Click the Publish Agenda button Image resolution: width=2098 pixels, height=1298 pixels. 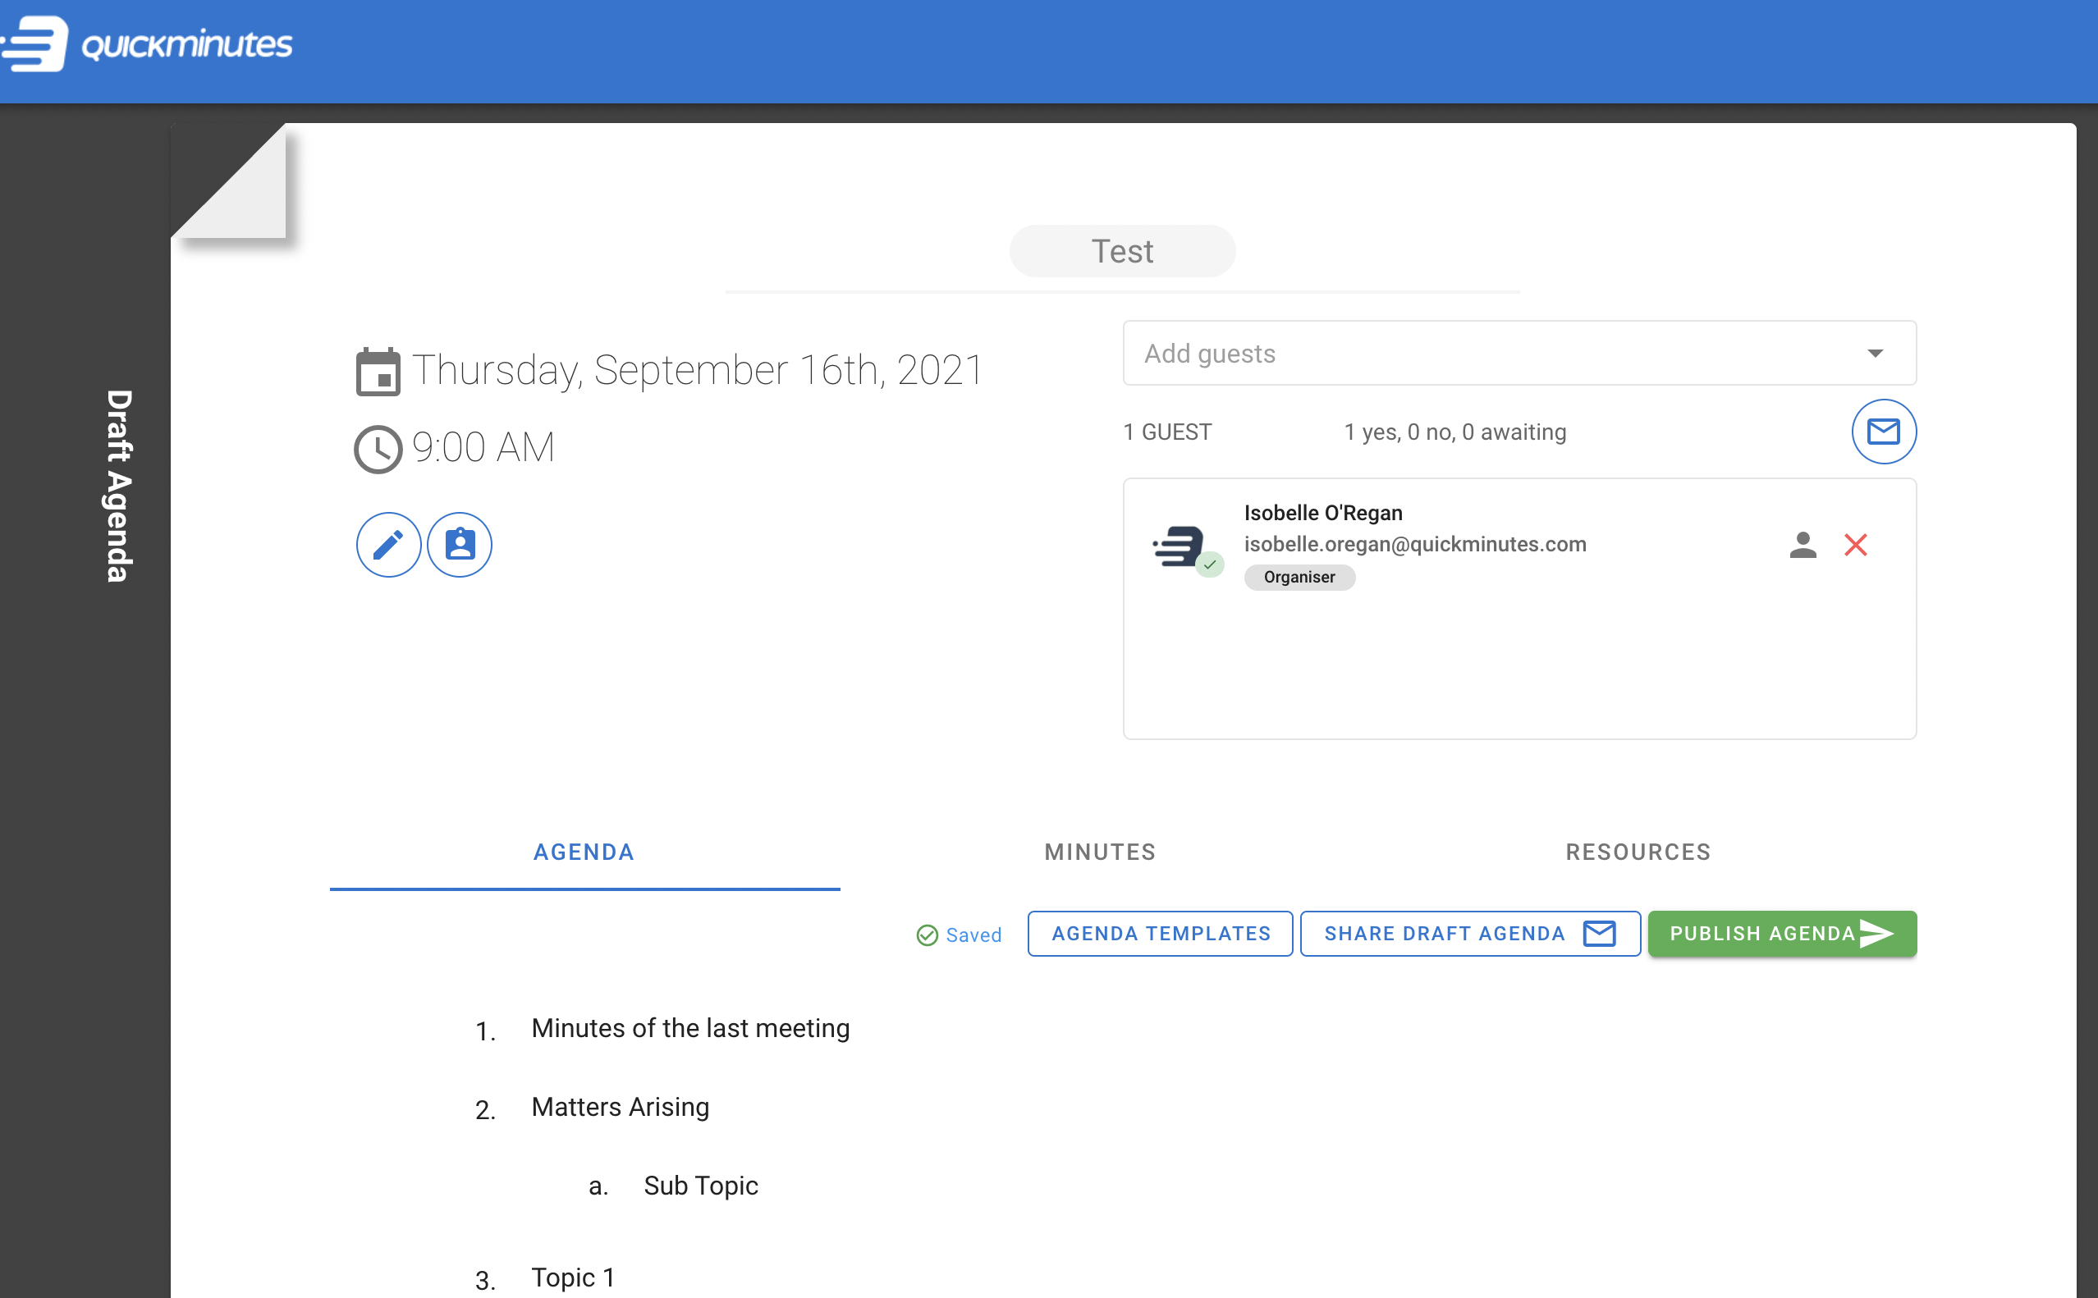[1782, 934]
